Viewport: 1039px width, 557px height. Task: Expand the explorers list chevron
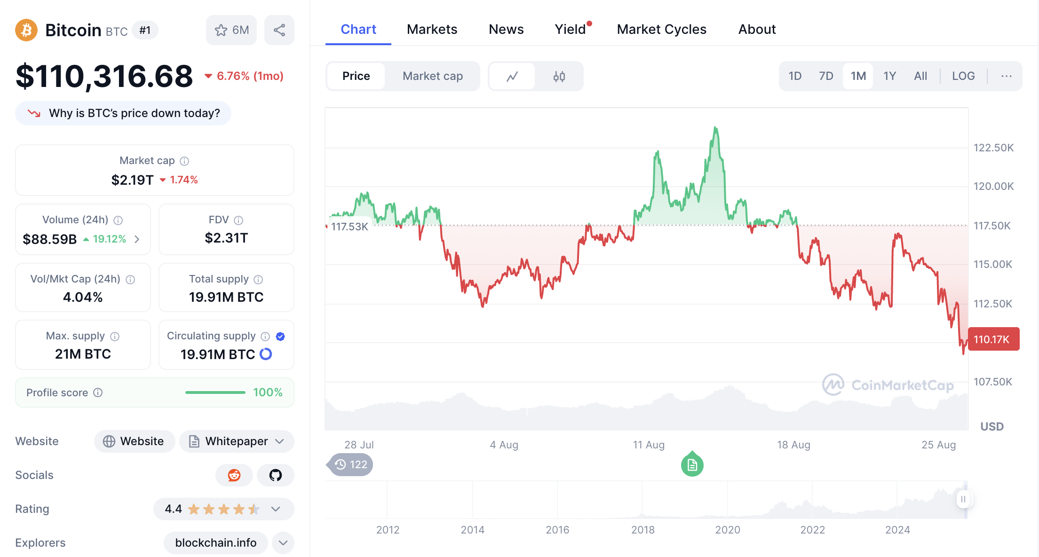283,543
